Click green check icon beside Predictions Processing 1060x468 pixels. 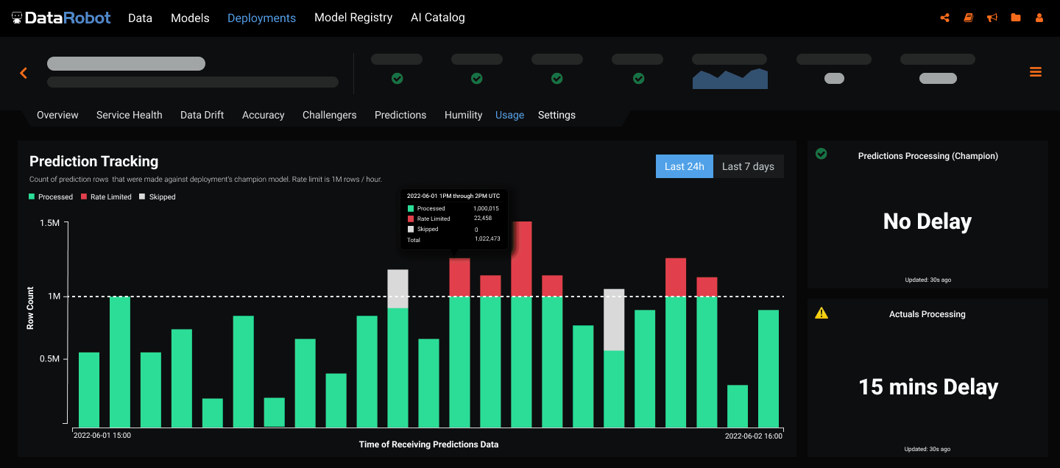[x=821, y=154]
